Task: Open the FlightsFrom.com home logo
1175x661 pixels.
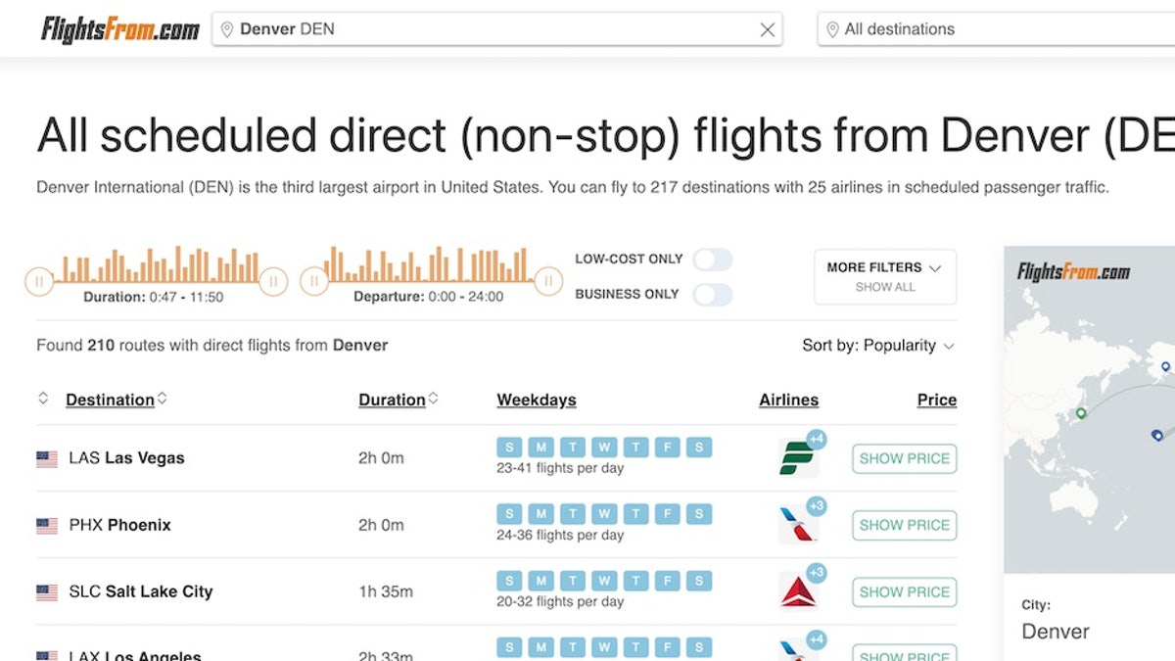Action: point(120,29)
